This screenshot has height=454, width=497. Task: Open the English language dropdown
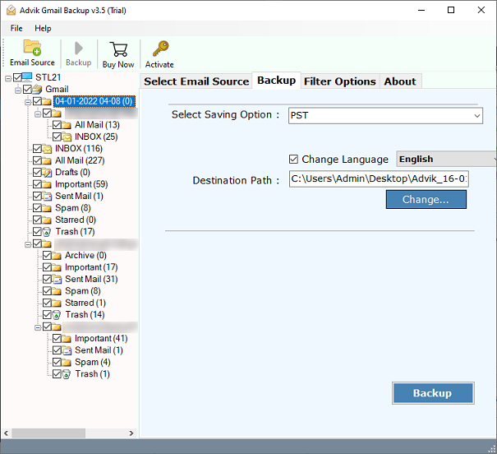click(446, 159)
